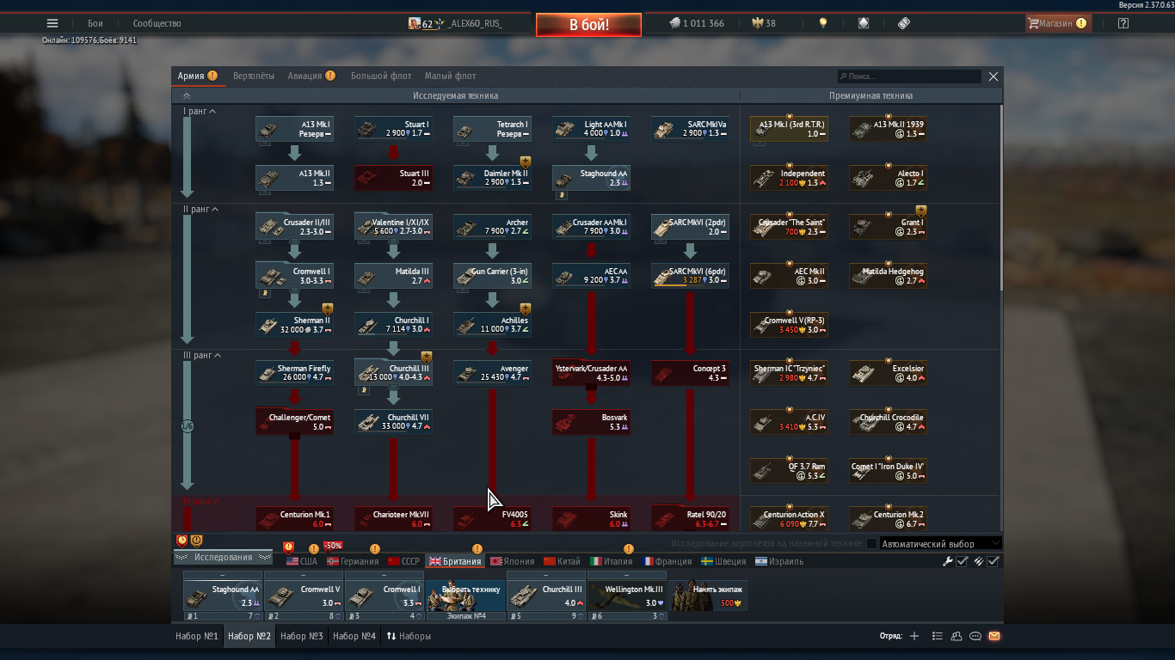This screenshot has width=1175, height=660.
Task: Select the locked Bosvark vehicle card
Action: [591, 422]
